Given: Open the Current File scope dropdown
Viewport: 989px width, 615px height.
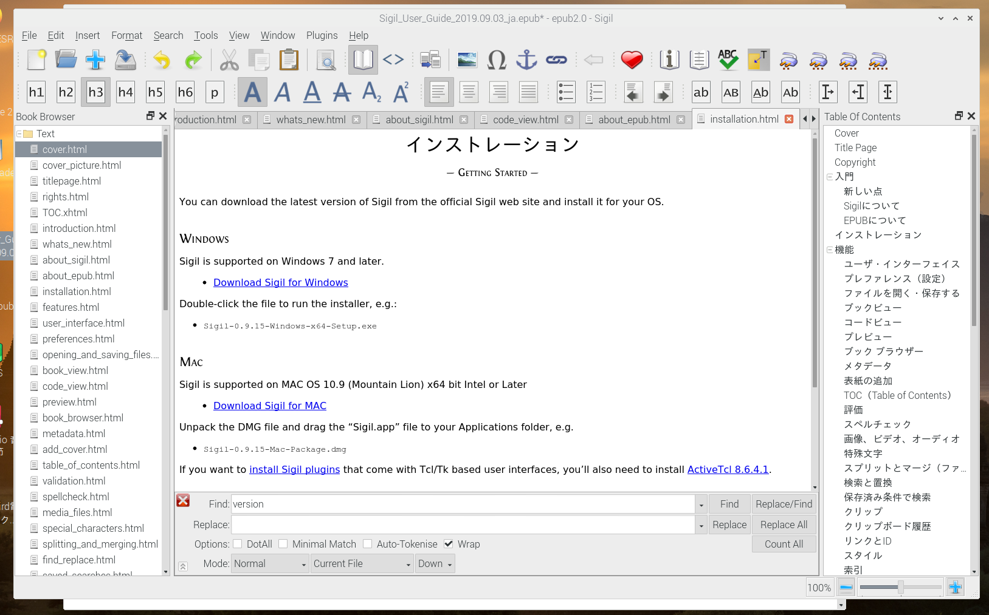Looking at the screenshot, I should (362, 563).
